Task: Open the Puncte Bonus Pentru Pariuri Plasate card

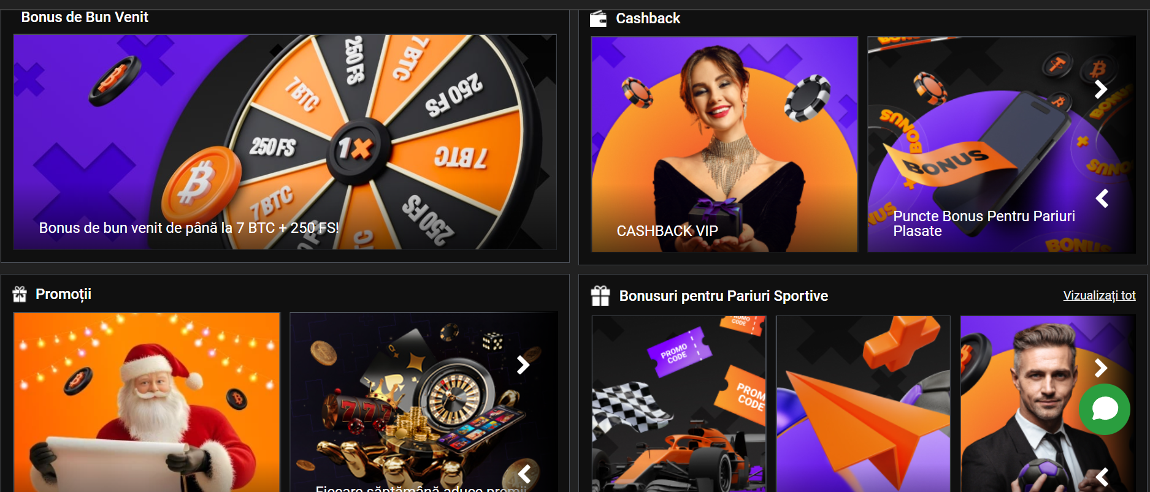Action: coord(1002,144)
